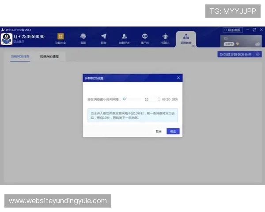
Task: Click the three-dots more icon under toolbar
Action: pyautogui.click(x=193, y=46)
